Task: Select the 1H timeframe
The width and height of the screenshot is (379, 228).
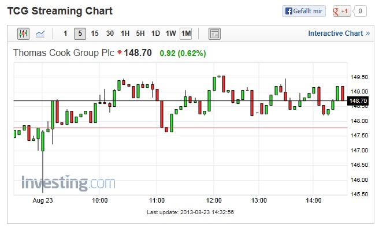Action: pos(125,33)
